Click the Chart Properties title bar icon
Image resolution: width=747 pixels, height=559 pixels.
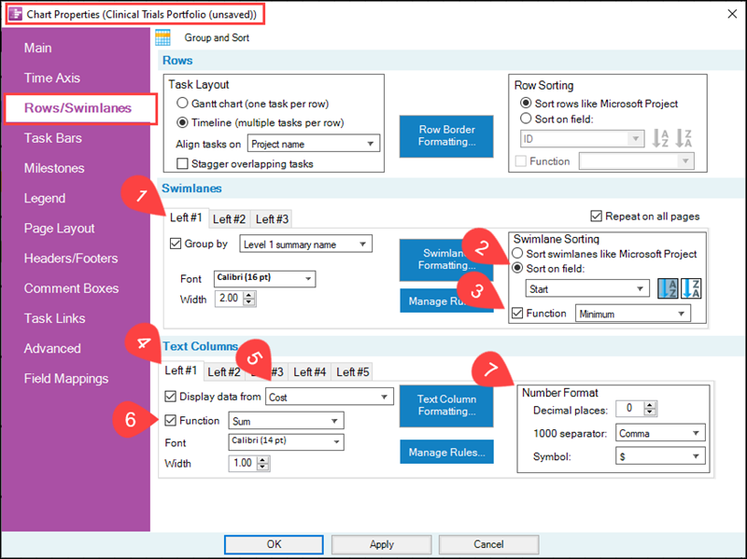tap(16, 15)
